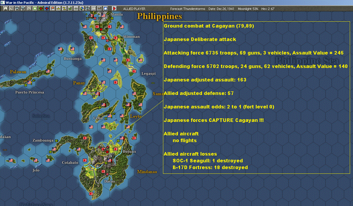Select the US base flag above Puerto Princesa
The image size is (353, 206).
(29, 83)
